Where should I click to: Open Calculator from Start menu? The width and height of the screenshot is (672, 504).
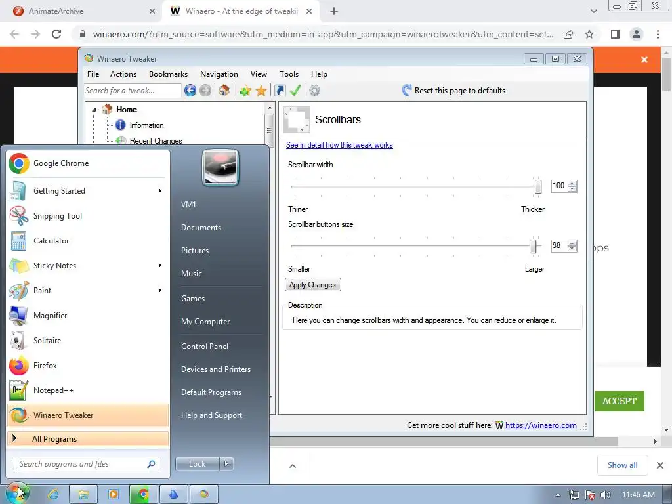coord(87,240)
